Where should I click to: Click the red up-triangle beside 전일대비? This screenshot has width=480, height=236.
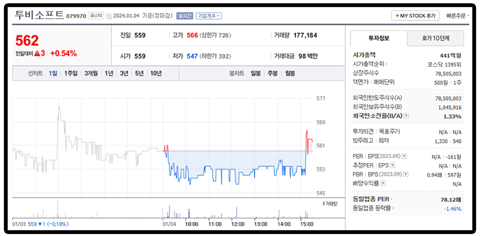[37, 53]
